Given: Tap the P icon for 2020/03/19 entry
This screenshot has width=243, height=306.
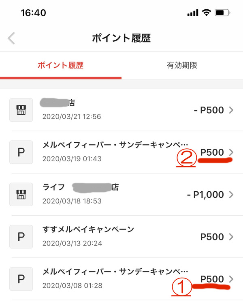Looking at the screenshot, I should point(21,152).
